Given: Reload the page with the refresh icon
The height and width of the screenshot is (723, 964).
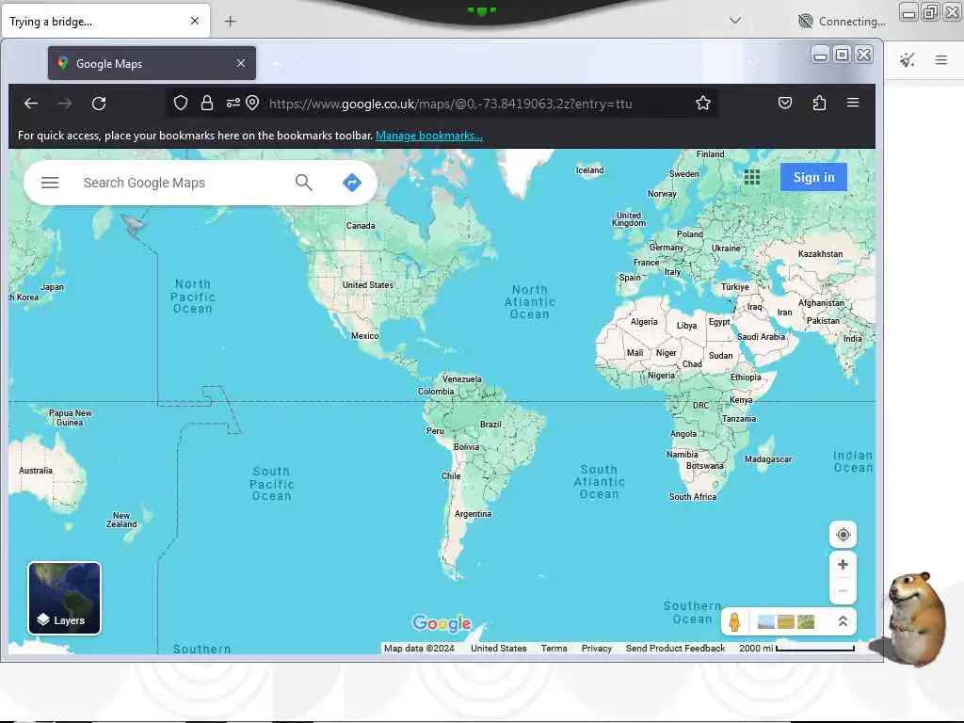Looking at the screenshot, I should click(99, 104).
